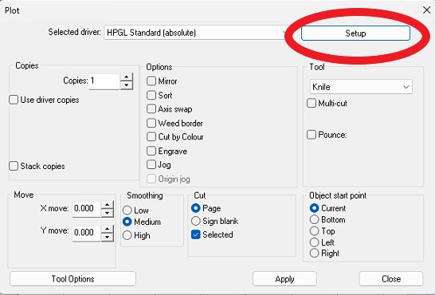This screenshot has height=295, width=435.
Task: Click the Apply button
Action: coord(284,278)
